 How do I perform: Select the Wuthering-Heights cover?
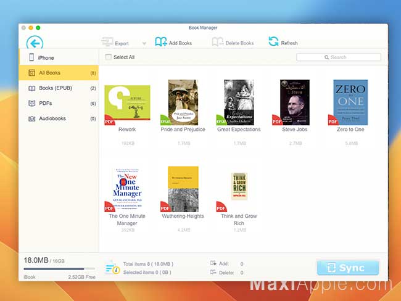183,189
